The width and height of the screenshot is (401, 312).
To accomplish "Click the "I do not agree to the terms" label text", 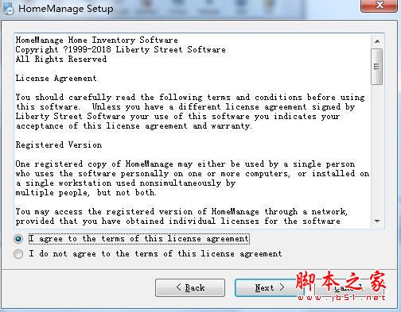I will click(x=155, y=254).
